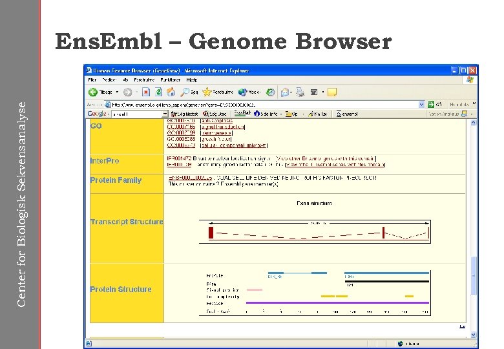Click the green Gå go button
Viewport: 504px width, 349px height.
pos(435,105)
